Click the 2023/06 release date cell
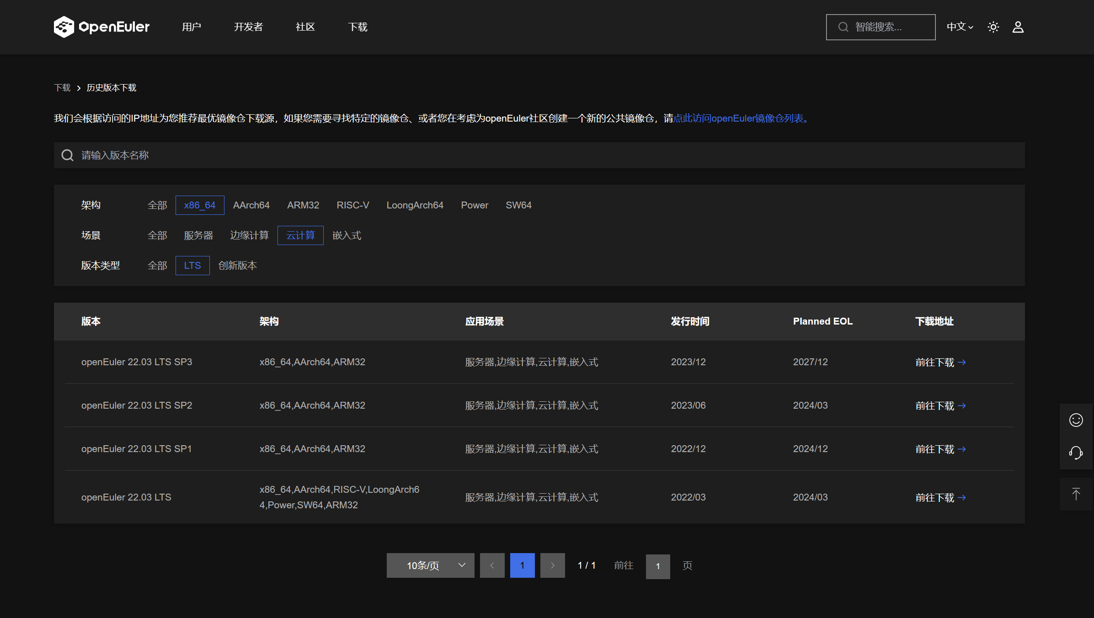Image resolution: width=1094 pixels, height=618 pixels. click(688, 405)
